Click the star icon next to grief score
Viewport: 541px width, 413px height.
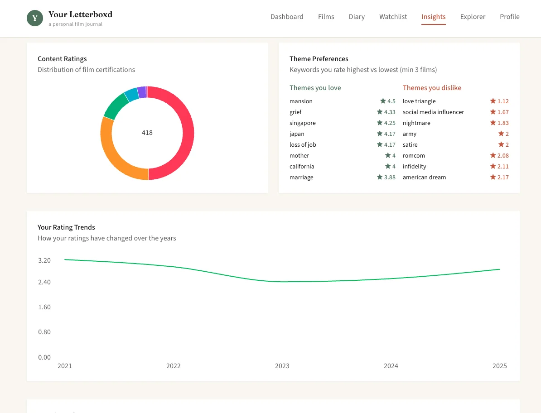pos(380,112)
